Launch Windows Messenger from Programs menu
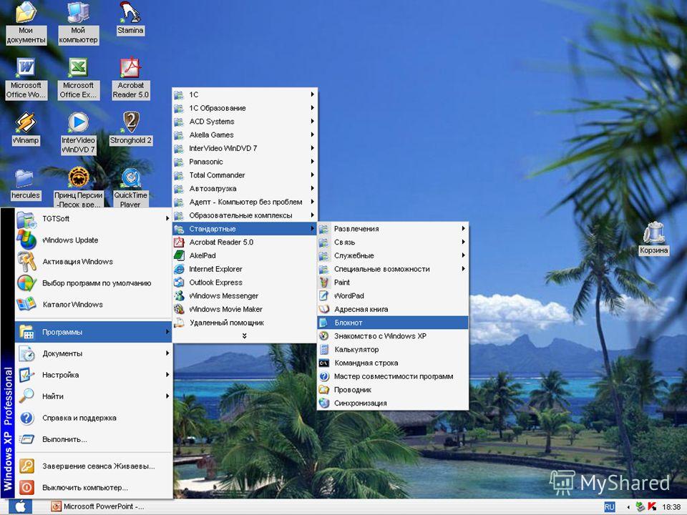Image resolution: width=687 pixels, height=515 pixels. [x=245, y=296]
